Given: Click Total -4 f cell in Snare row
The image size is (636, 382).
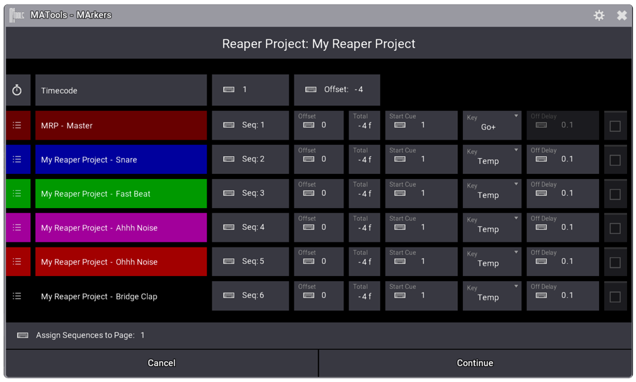Looking at the screenshot, I should (364, 159).
